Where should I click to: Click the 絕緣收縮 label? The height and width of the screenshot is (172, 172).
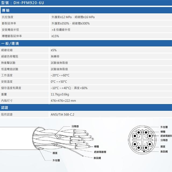coord(7,50)
